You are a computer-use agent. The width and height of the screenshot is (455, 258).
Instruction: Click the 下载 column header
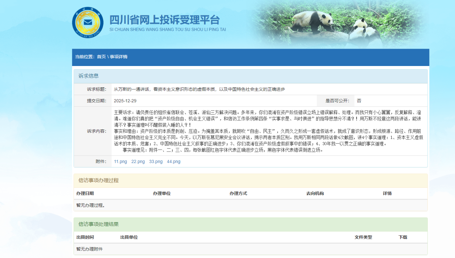[x=403, y=237]
